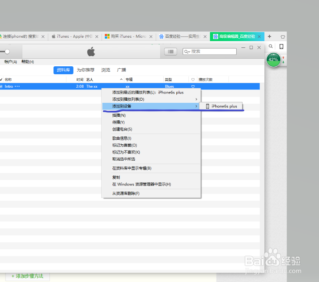
Task: Click the search magnifier dropdown icon
Action: [x=187, y=52]
